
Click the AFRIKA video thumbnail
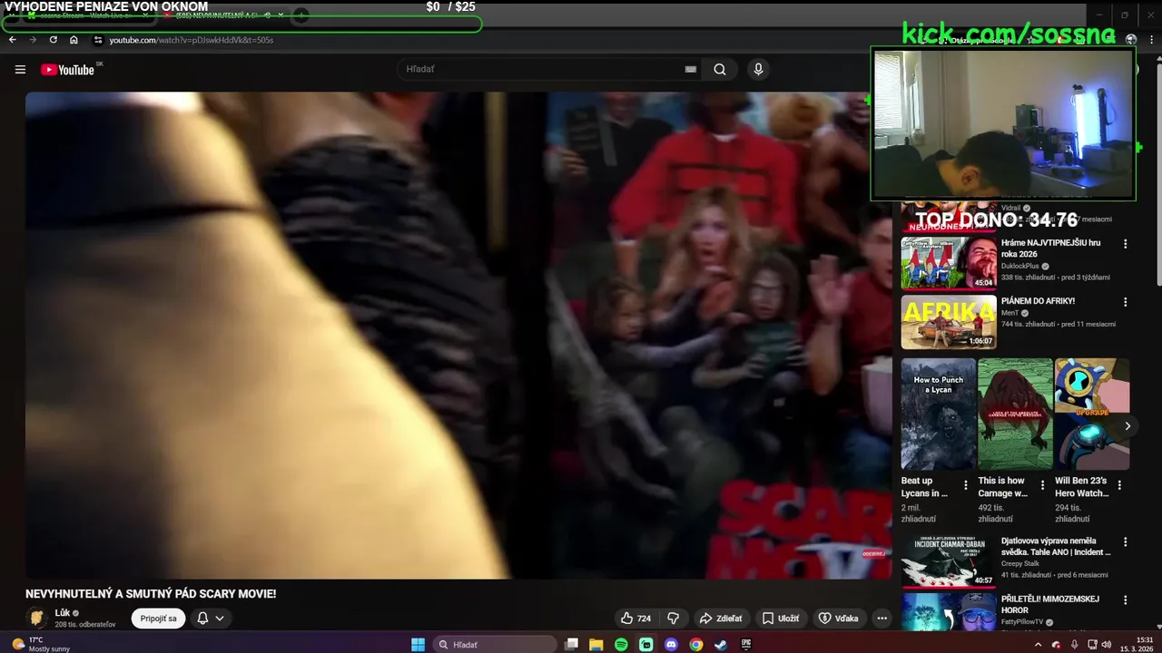[x=949, y=322]
